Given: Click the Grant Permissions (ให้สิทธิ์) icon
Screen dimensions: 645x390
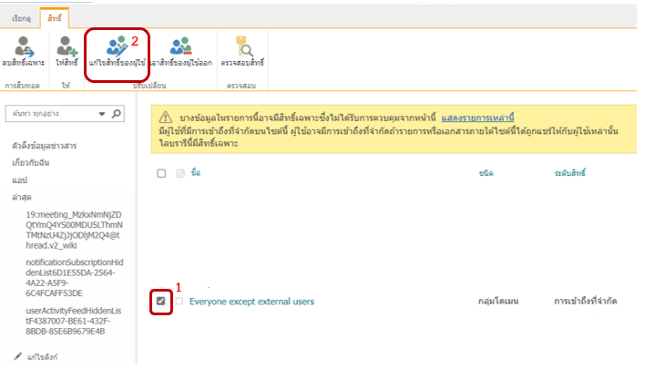Looking at the screenshot, I should (67, 46).
